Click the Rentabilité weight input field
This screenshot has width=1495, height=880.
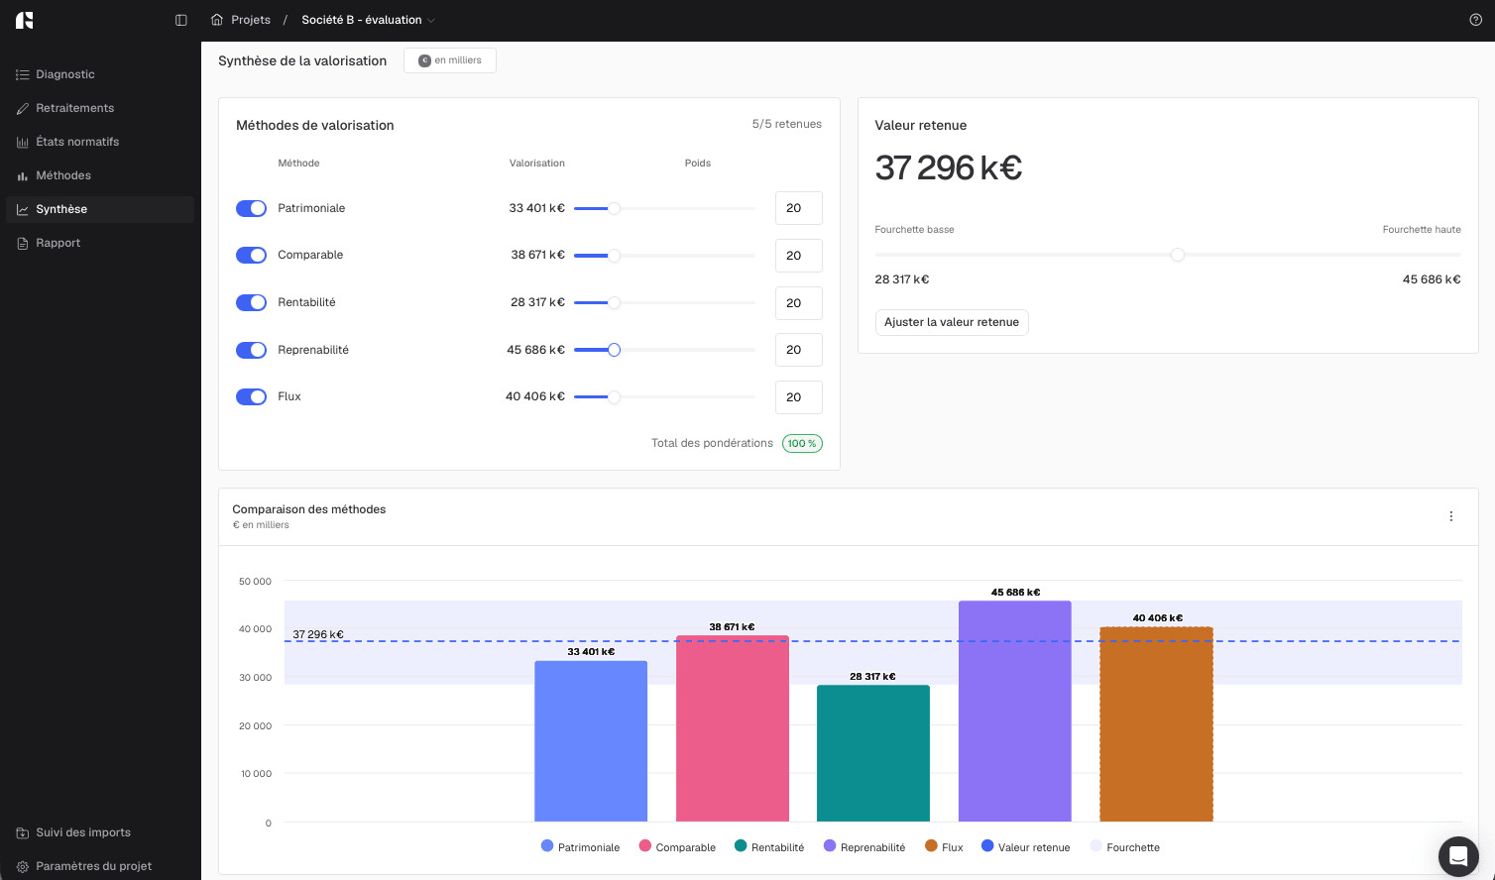pyautogui.click(x=799, y=303)
